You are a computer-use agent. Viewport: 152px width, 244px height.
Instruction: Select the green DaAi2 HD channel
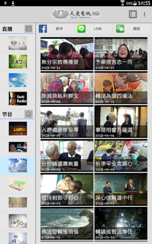click(18, 61)
